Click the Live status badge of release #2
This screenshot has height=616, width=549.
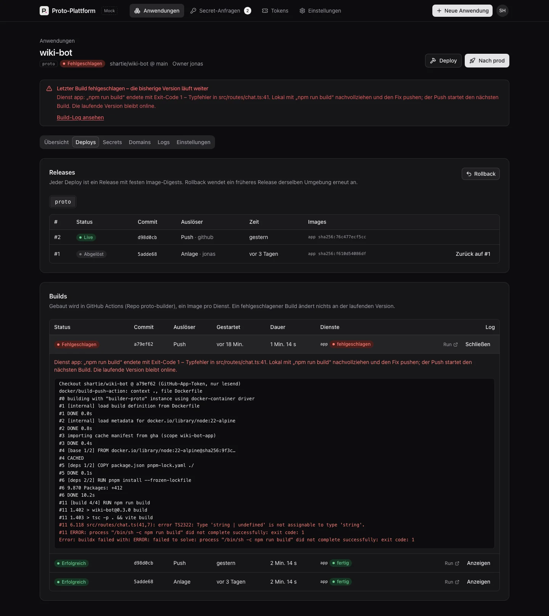(x=86, y=237)
